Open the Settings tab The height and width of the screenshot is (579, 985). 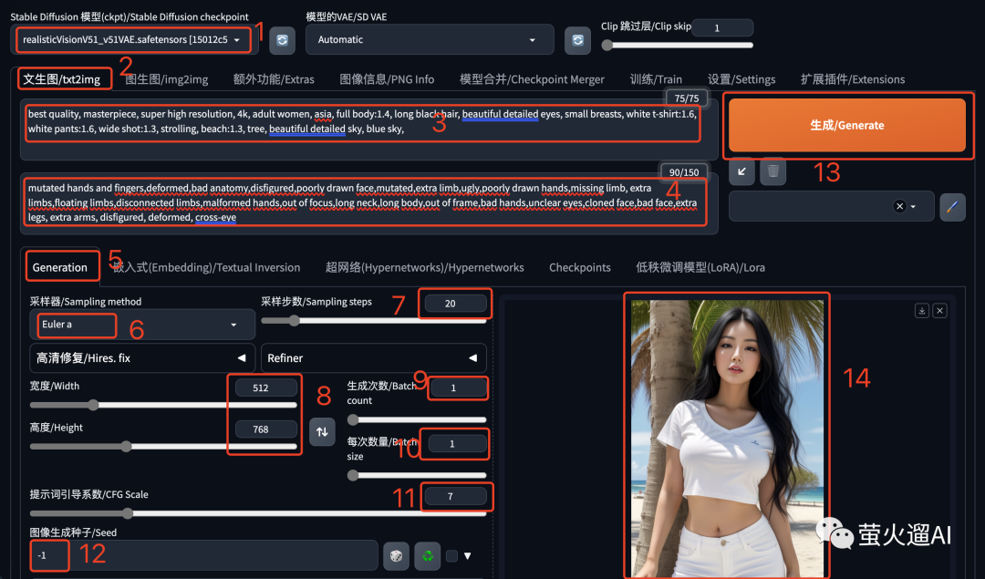[741, 79]
